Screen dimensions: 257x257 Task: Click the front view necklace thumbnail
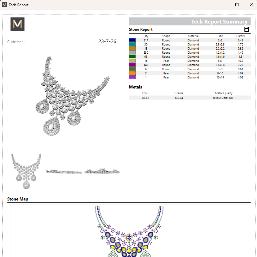tap(26, 171)
